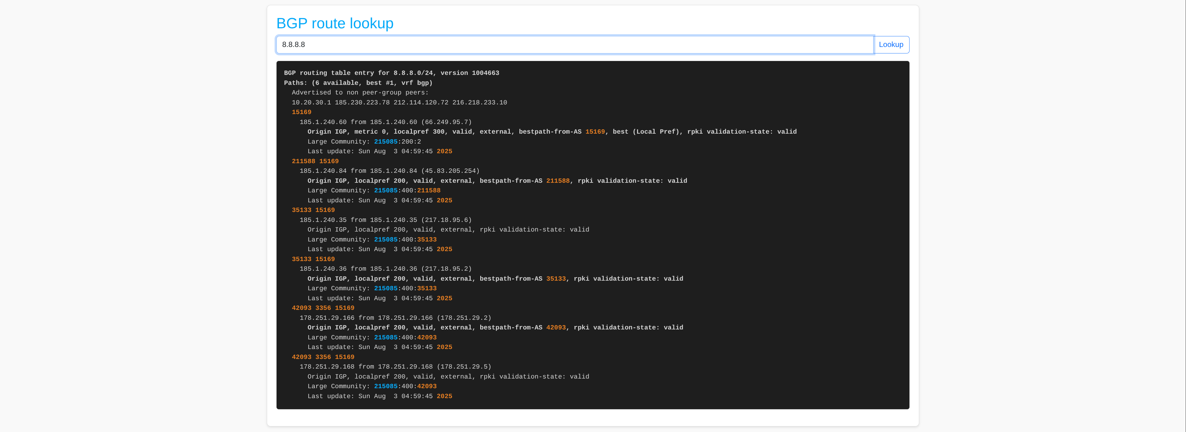The width and height of the screenshot is (1186, 432).
Task: Open AS 211588 in the '211588 15169' path line
Action: point(303,161)
